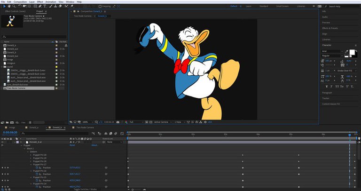Select the Unified Camera tool
Viewport: 361px width, 191px height.
pyautogui.click(x=24, y=6)
